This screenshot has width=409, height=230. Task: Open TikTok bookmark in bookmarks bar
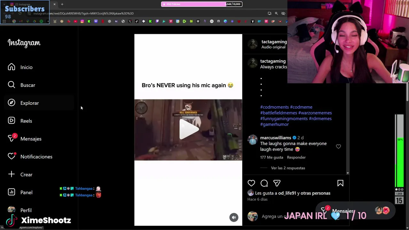[x=136, y=21]
